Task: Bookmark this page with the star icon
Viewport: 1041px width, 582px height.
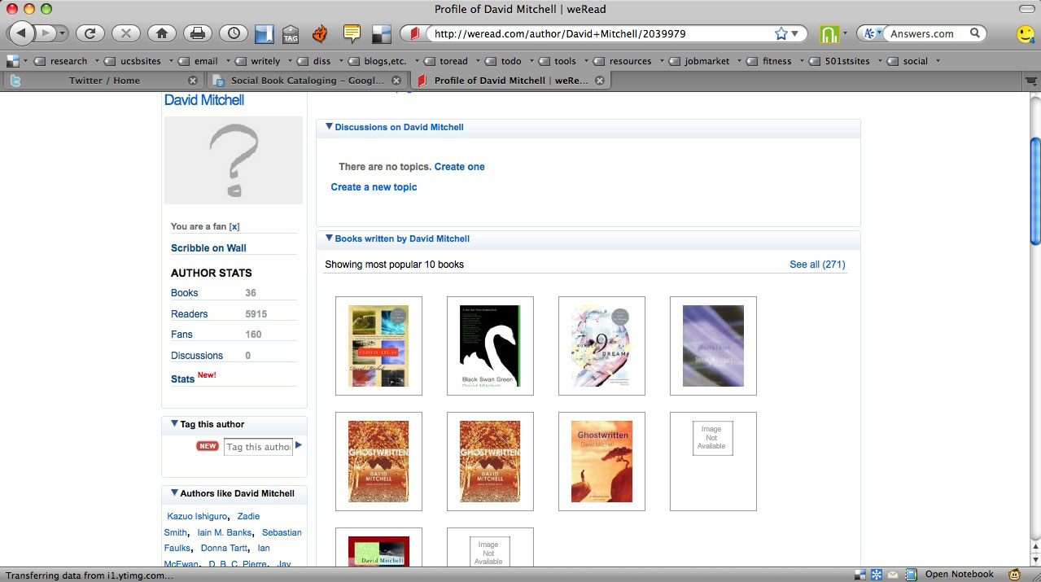Action: pos(781,33)
